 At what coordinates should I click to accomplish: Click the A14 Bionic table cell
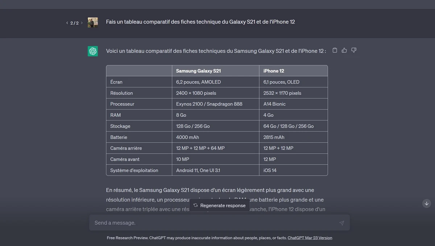tap(274, 104)
